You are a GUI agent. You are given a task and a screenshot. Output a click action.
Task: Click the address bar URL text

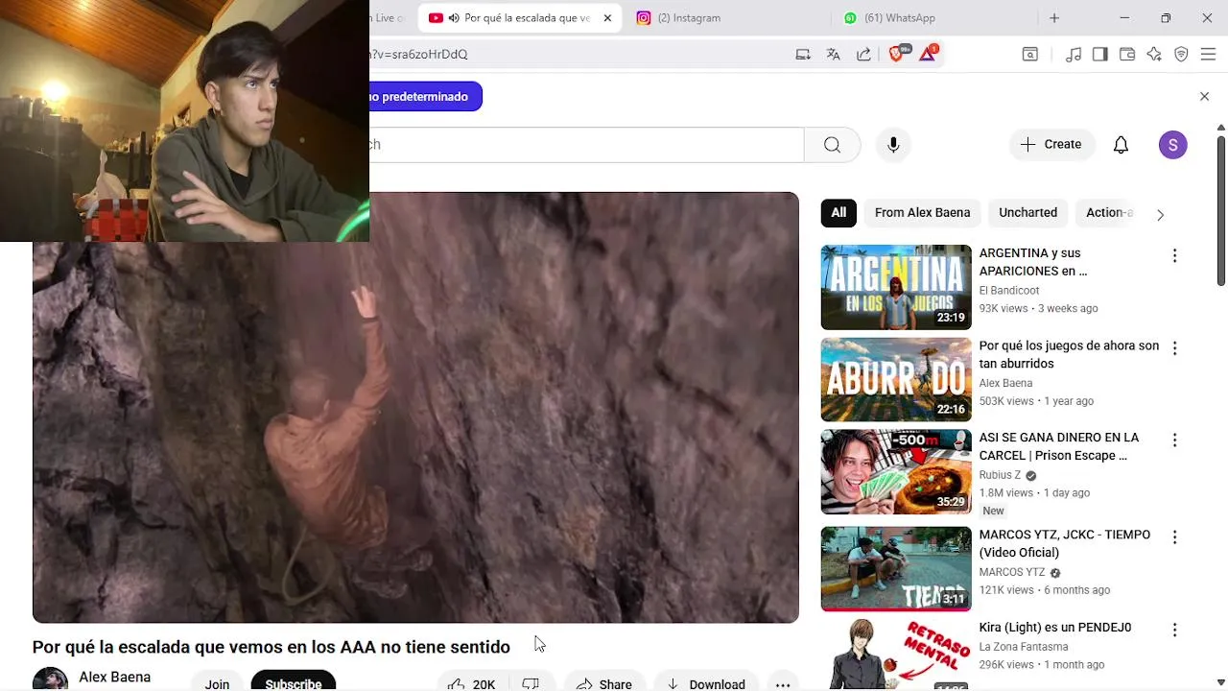pyautogui.click(x=419, y=55)
